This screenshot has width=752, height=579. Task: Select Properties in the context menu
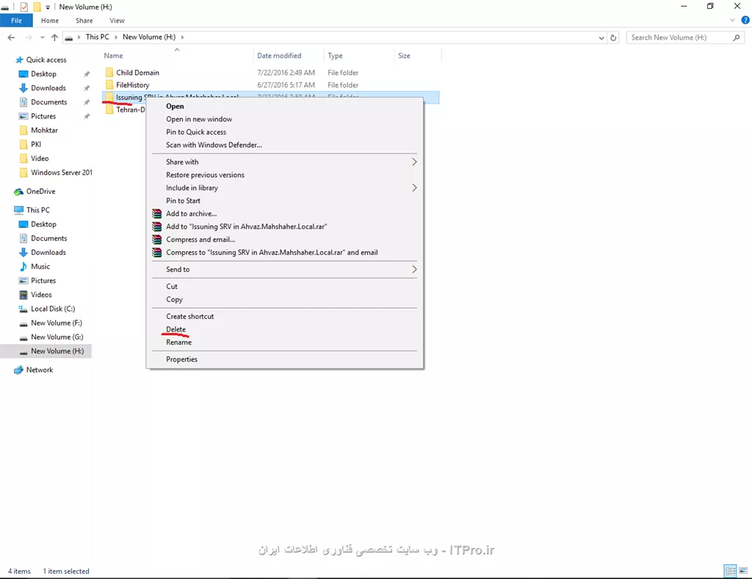tap(181, 359)
